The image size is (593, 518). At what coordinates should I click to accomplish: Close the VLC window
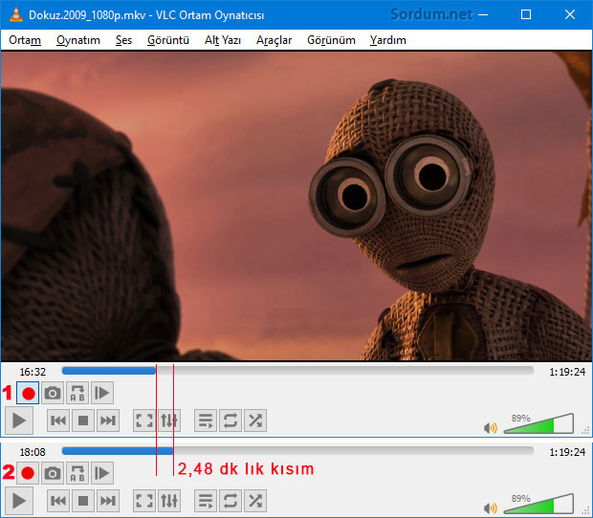pyautogui.click(x=570, y=14)
